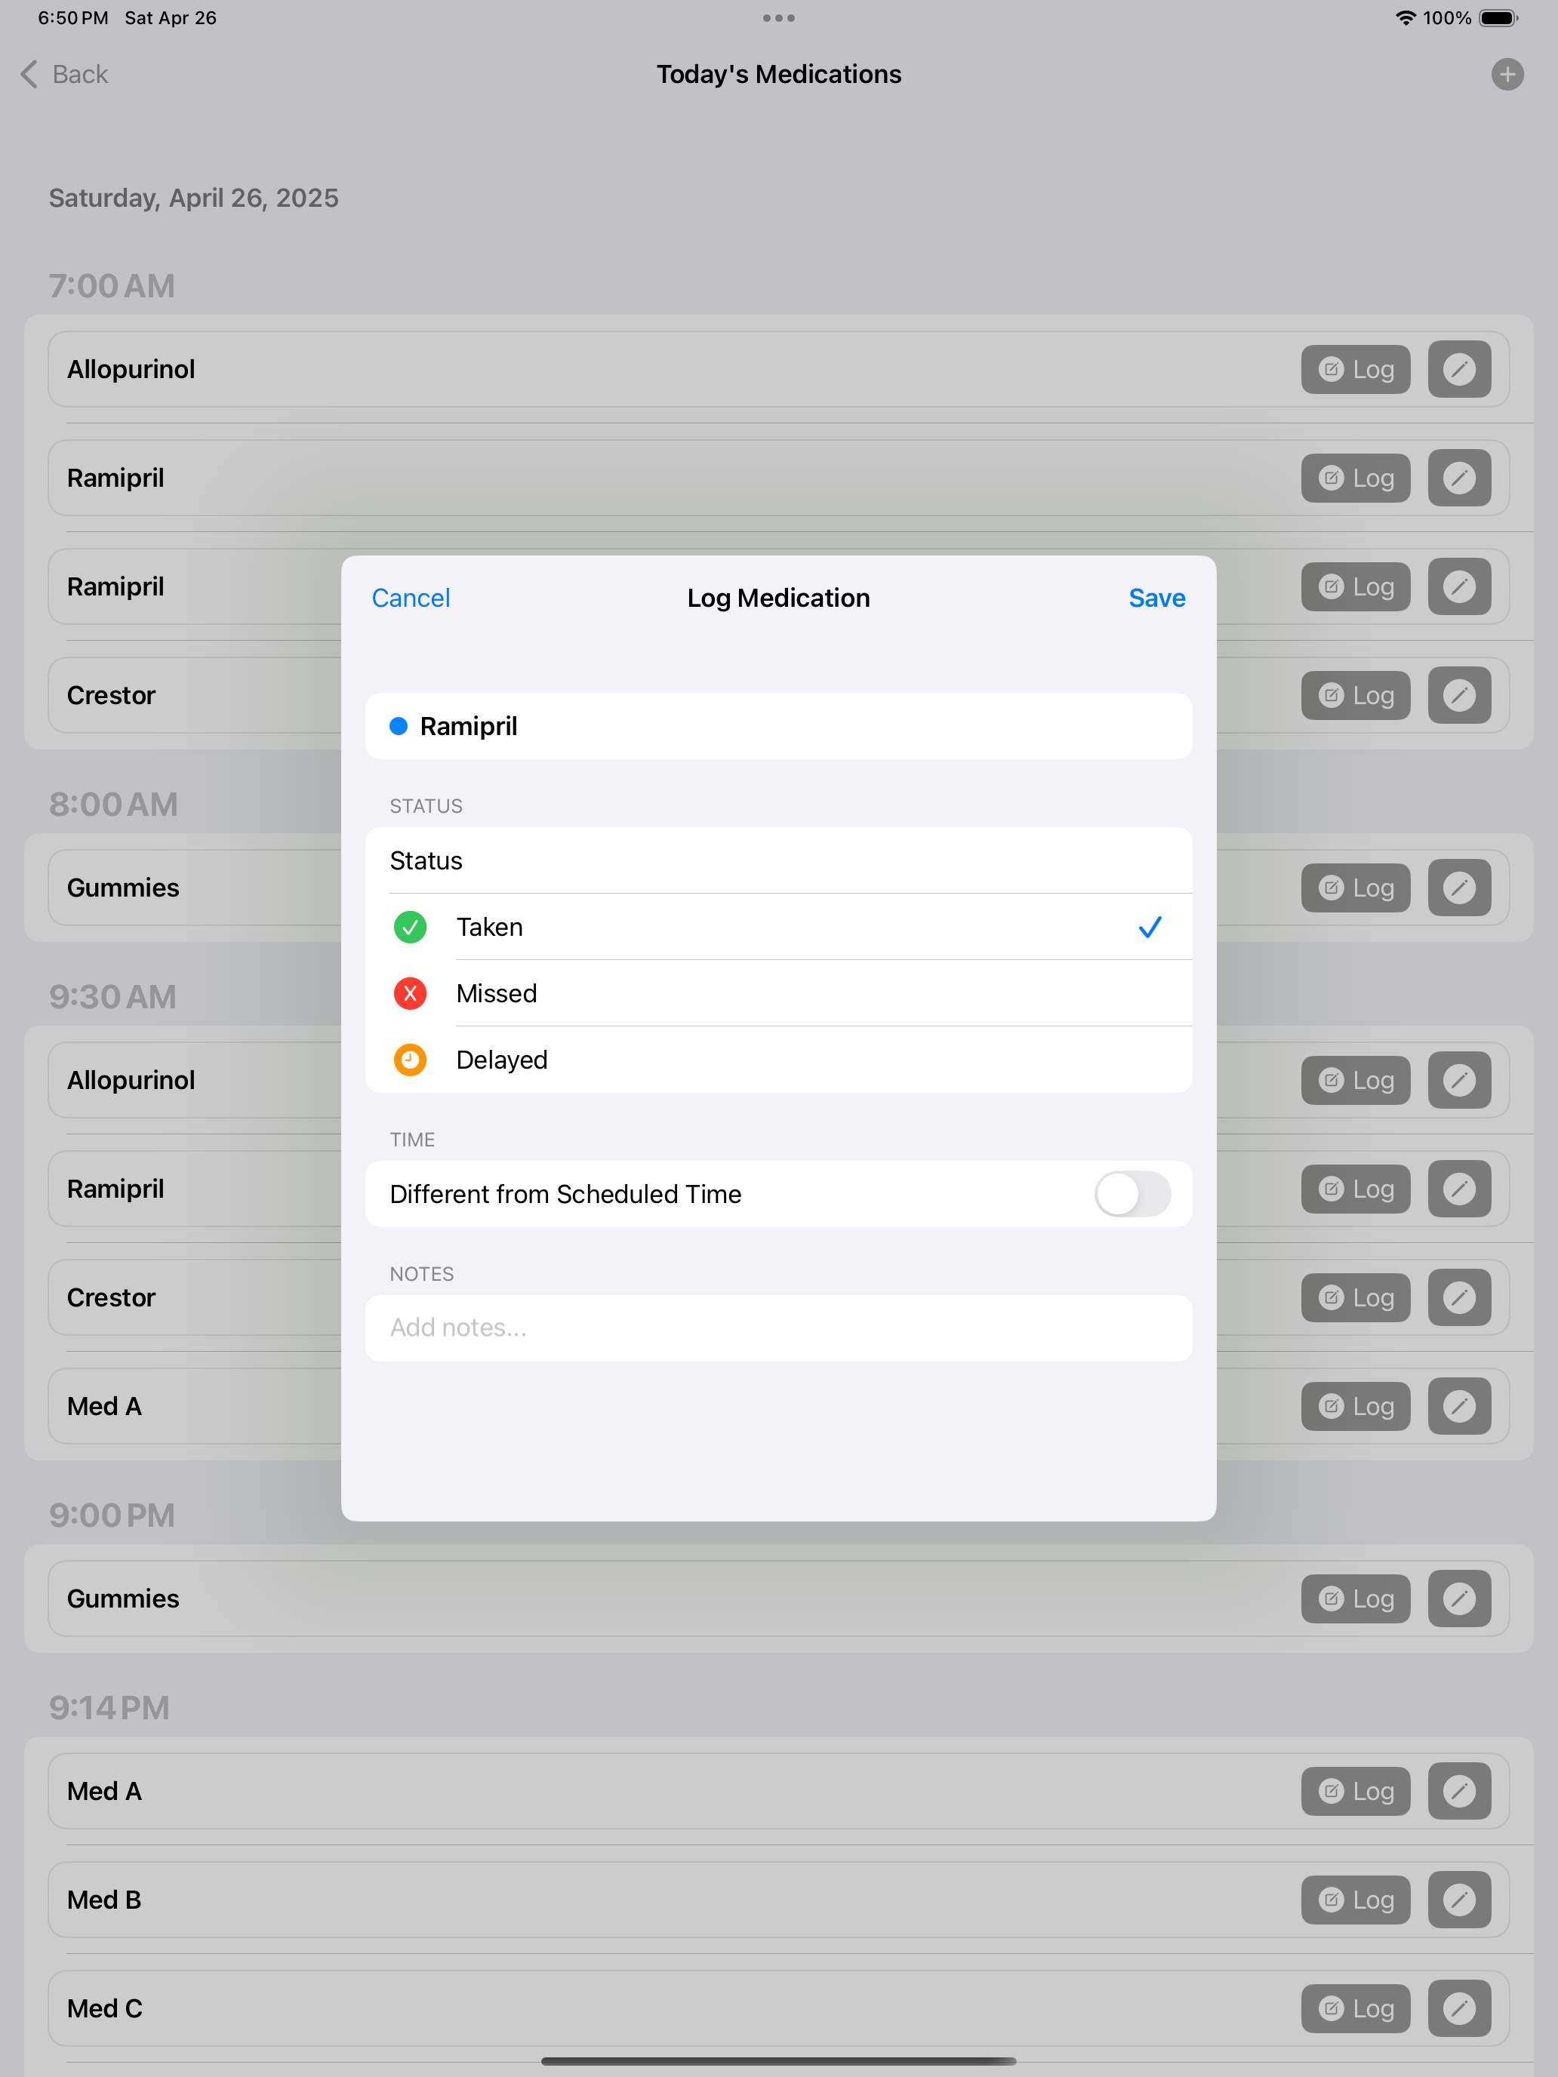Edit the 8:00 AM Gummies entry
Screen dimensions: 1558x2077
pyautogui.click(x=1459, y=888)
